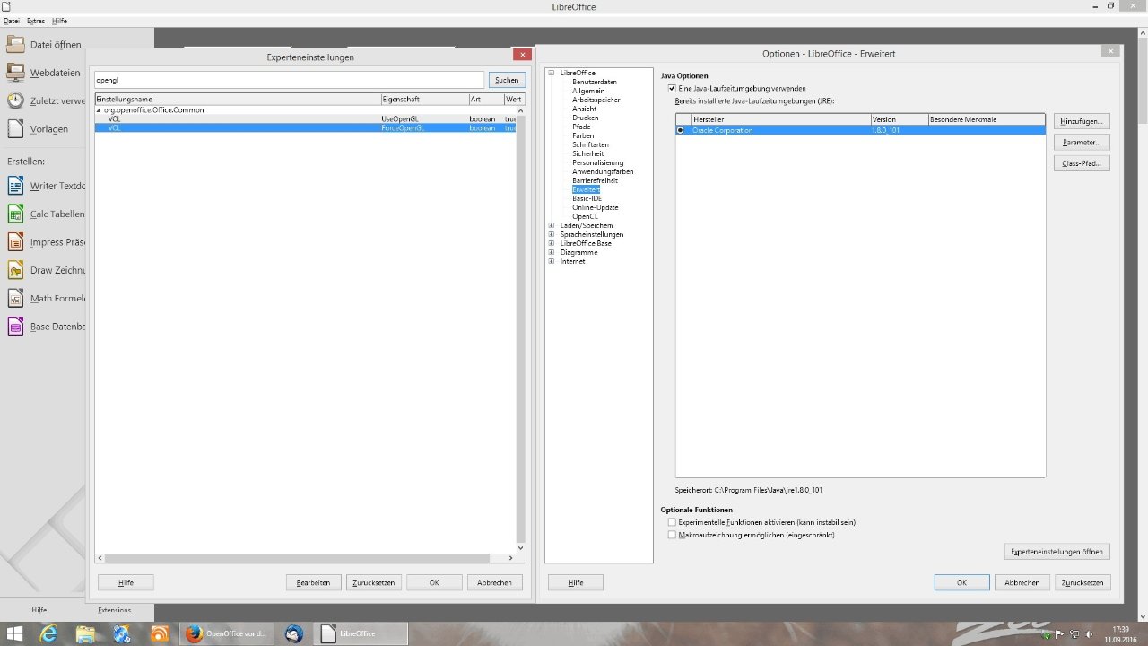Screen dimensions: 1148x646
Task: Click 'Experteneinstellungen öffnen' button
Action: coord(1057,551)
